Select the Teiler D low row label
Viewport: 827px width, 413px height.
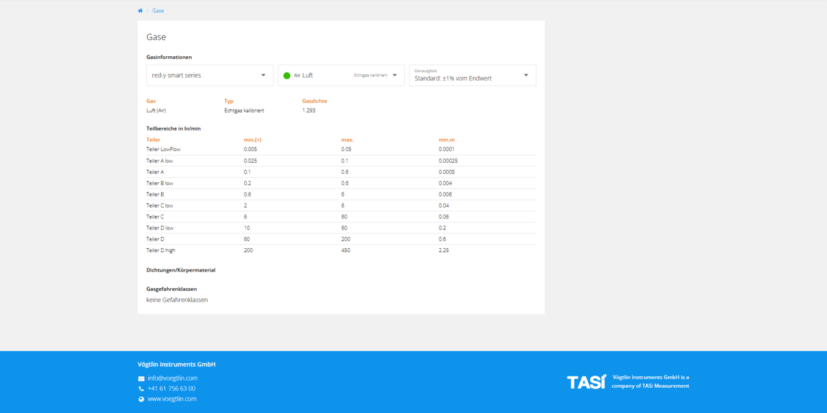tap(160, 228)
